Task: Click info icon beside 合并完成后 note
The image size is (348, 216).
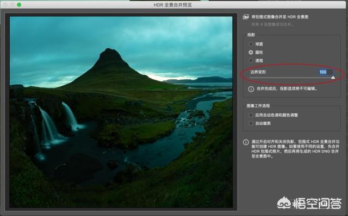Action: (251, 89)
